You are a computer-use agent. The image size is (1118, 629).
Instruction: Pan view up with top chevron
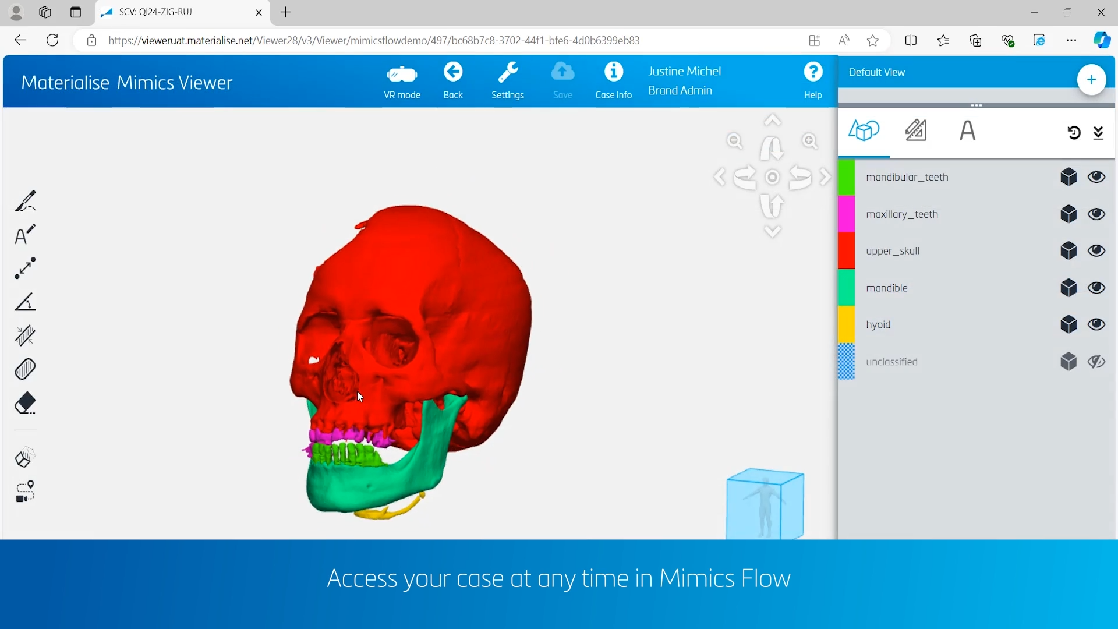773,120
